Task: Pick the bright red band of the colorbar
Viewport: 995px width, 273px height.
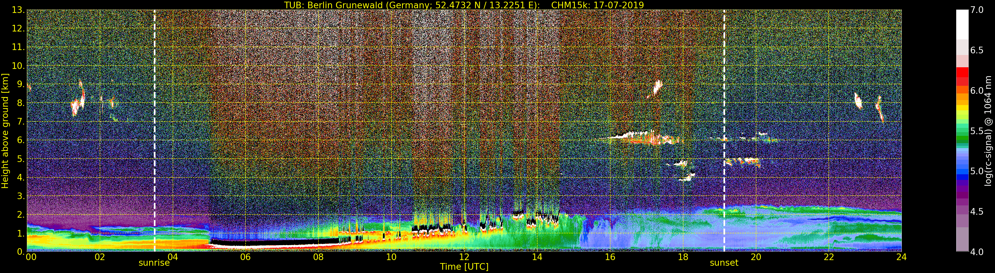Action: click(962, 72)
